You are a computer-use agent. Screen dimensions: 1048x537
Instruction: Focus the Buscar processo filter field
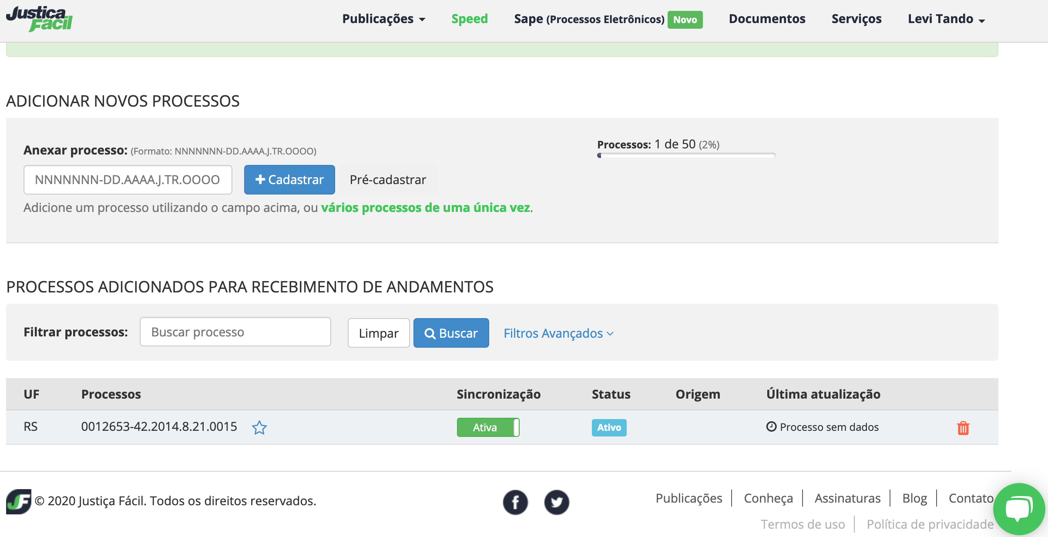235,332
